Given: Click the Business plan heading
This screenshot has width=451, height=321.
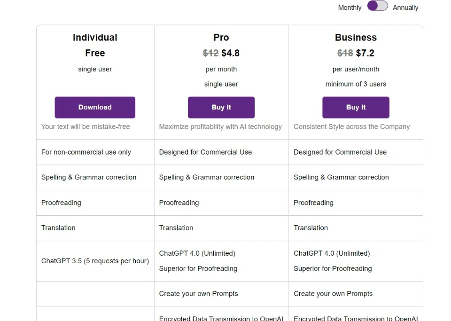Looking at the screenshot, I should tap(356, 38).
